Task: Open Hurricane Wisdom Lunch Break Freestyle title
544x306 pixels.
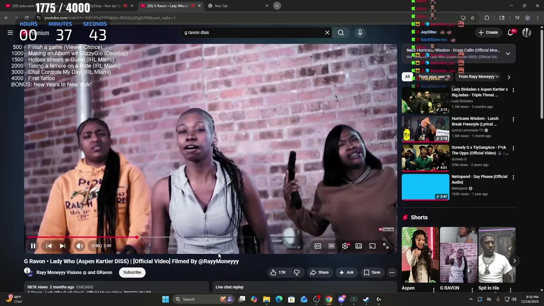Action: coord(475,121)
